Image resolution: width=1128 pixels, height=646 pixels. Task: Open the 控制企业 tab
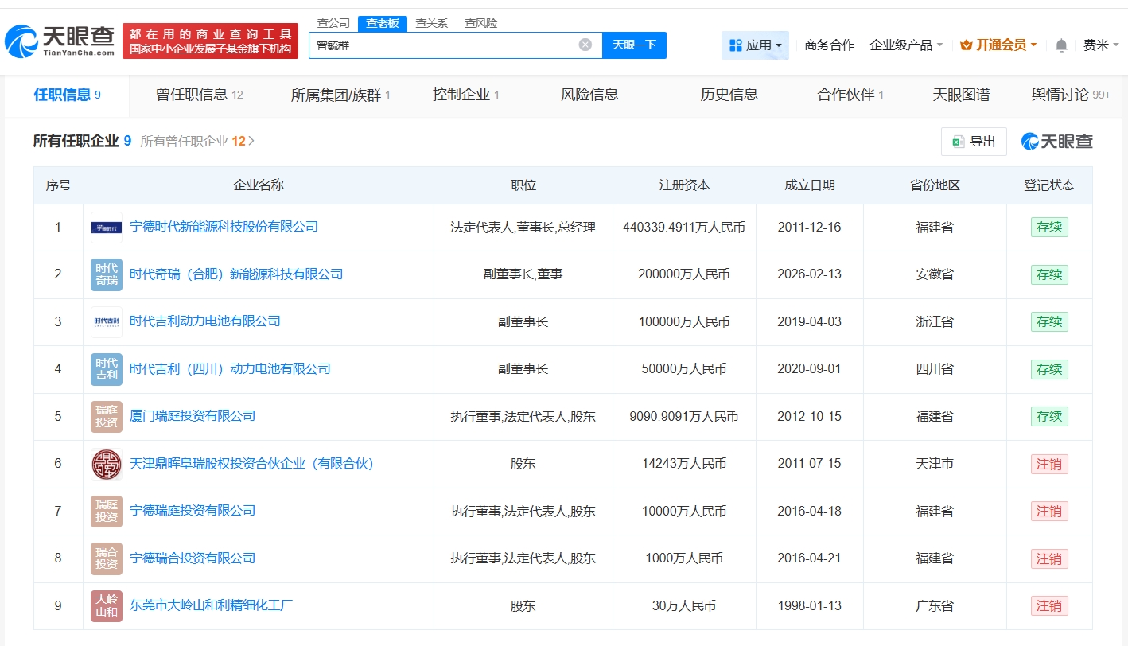pyautogui.click(x=466, y=95)
